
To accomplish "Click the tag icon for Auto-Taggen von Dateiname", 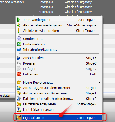I will 19,93.
